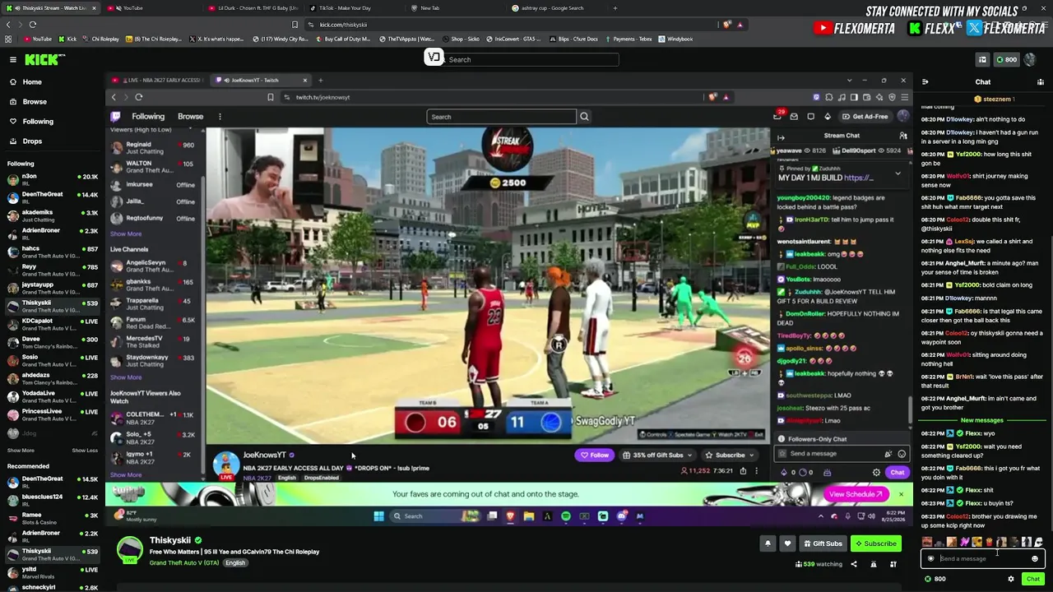Open Drops in Kick sidebar
The height and width of the screenshot is (592, 1053).
32,141
